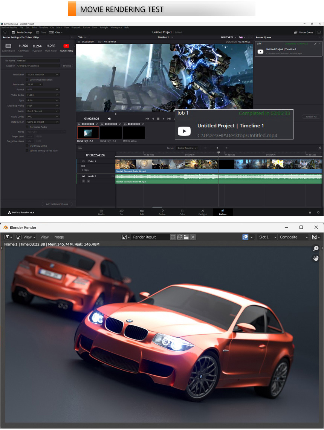This screenshot has width=324, height=430.
Task: Open the Fusion page
Action: click(162, 212)
